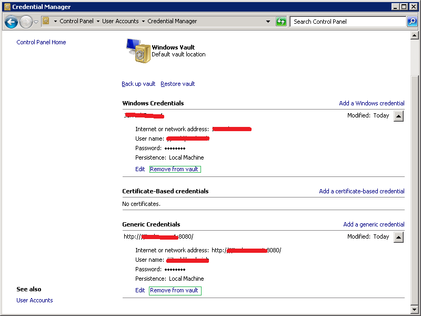Expand dropdown arrow before Control Panel breadcrumb

click(55, 21)
